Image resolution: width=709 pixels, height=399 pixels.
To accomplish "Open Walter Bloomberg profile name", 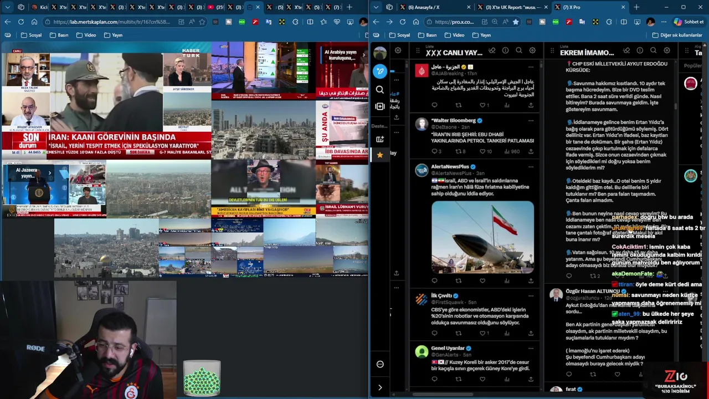I will click(453, 120).
